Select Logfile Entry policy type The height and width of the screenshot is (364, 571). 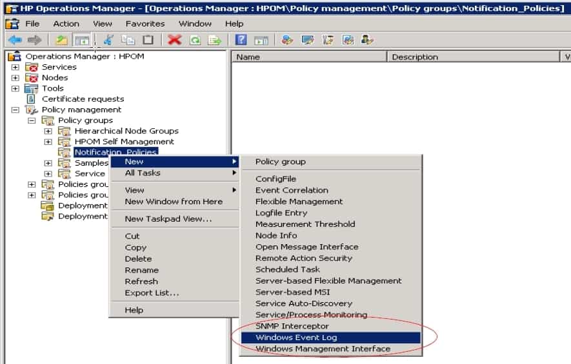pos(330,213)
